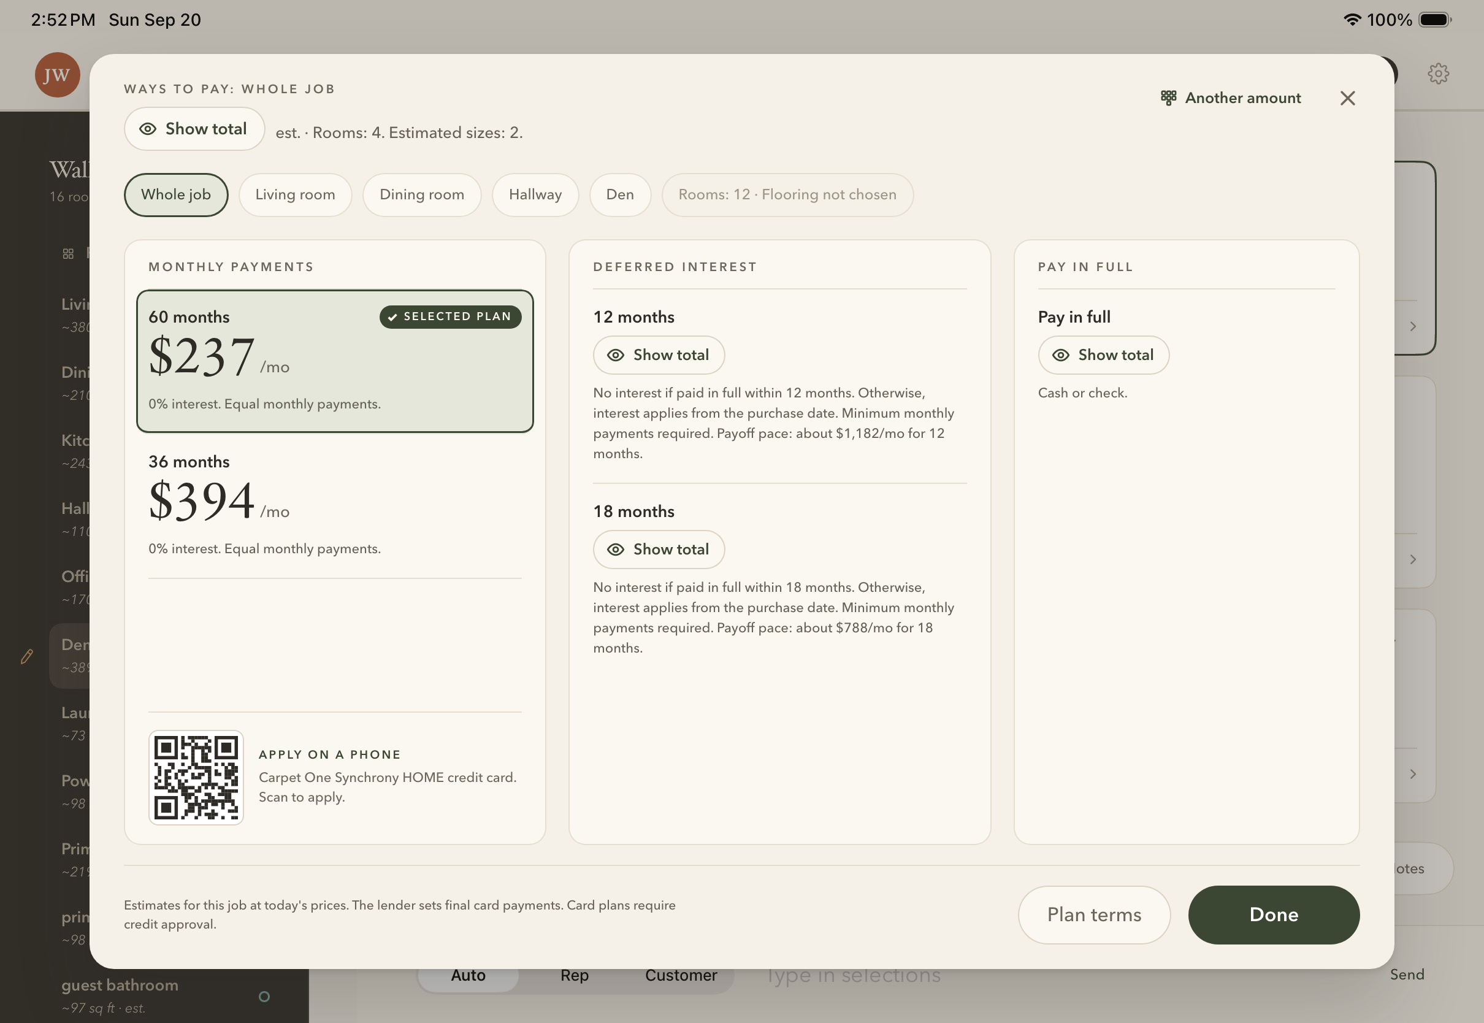Click 'Cash or check.' text
This screenshot has height=1023, width=1484.
[1082, 393]
